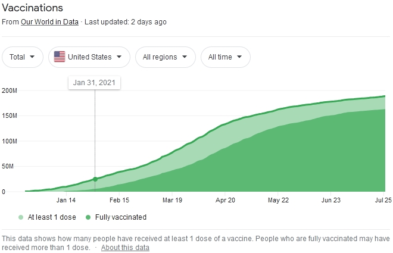Expand the All time range dropdown

(226, 57)
